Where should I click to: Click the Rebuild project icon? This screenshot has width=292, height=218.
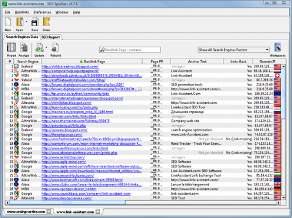[55, 49]
